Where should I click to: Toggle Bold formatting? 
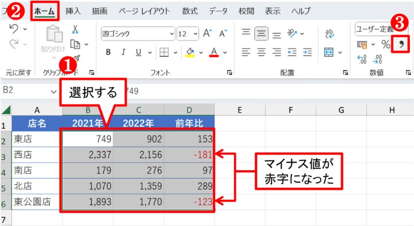point(108,52)
